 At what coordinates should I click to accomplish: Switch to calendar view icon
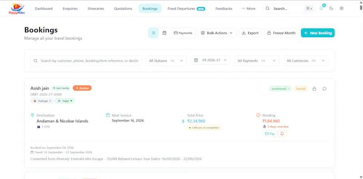tap(164, 33)
